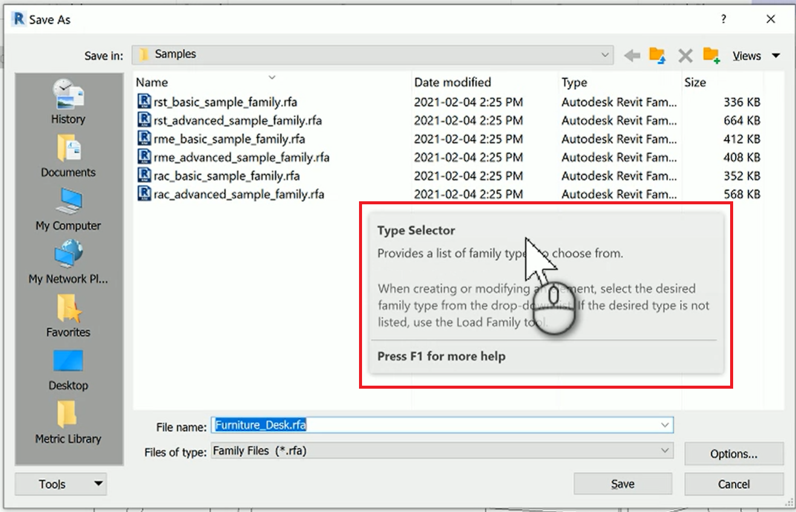The image size is (796, 512).
Task: Navigate back with the left arrow icon
Action: tap(632, 55)
